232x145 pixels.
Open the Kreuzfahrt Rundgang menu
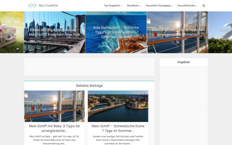tap(159, 6)
